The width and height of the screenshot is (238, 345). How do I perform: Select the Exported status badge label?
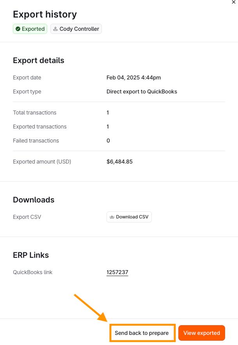[33, 29]
